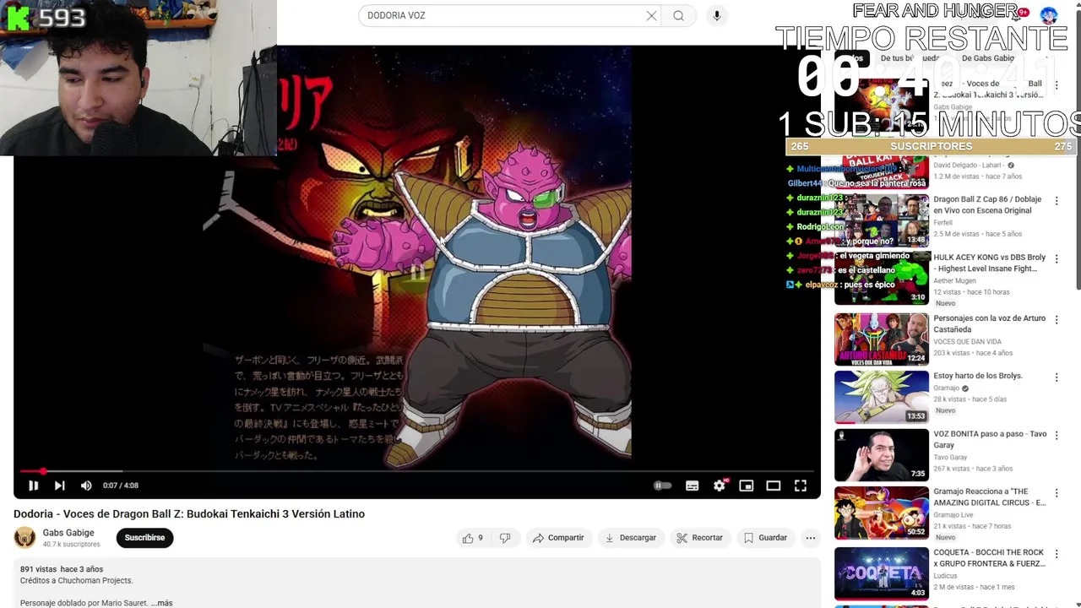Seek on the video progress bar
Screen dimensions: 1081x608
[417, 471]
